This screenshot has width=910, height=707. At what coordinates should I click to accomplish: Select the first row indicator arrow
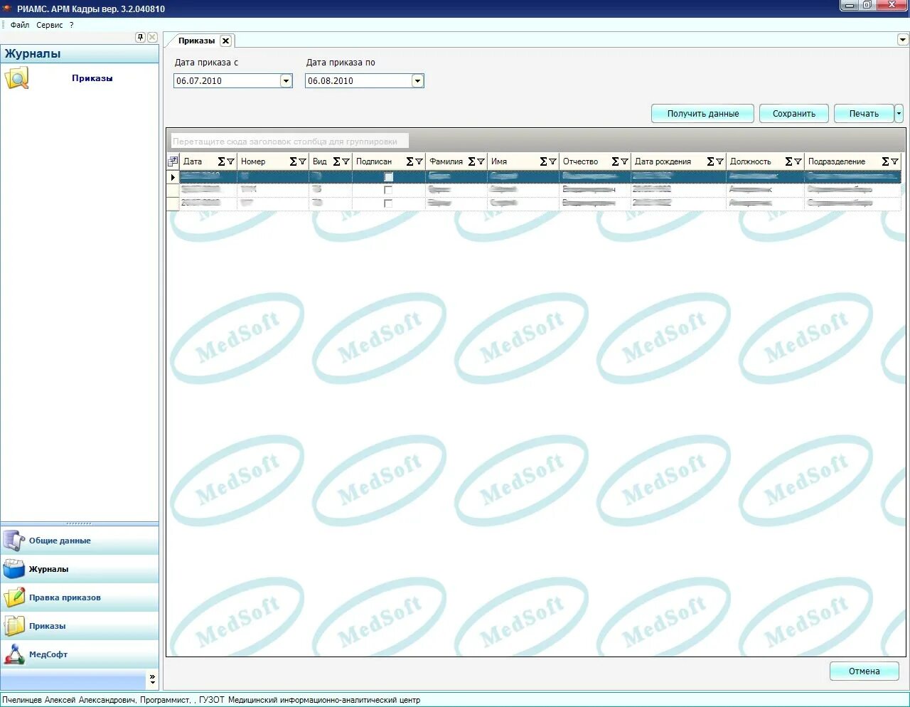(x=173, y=176)
